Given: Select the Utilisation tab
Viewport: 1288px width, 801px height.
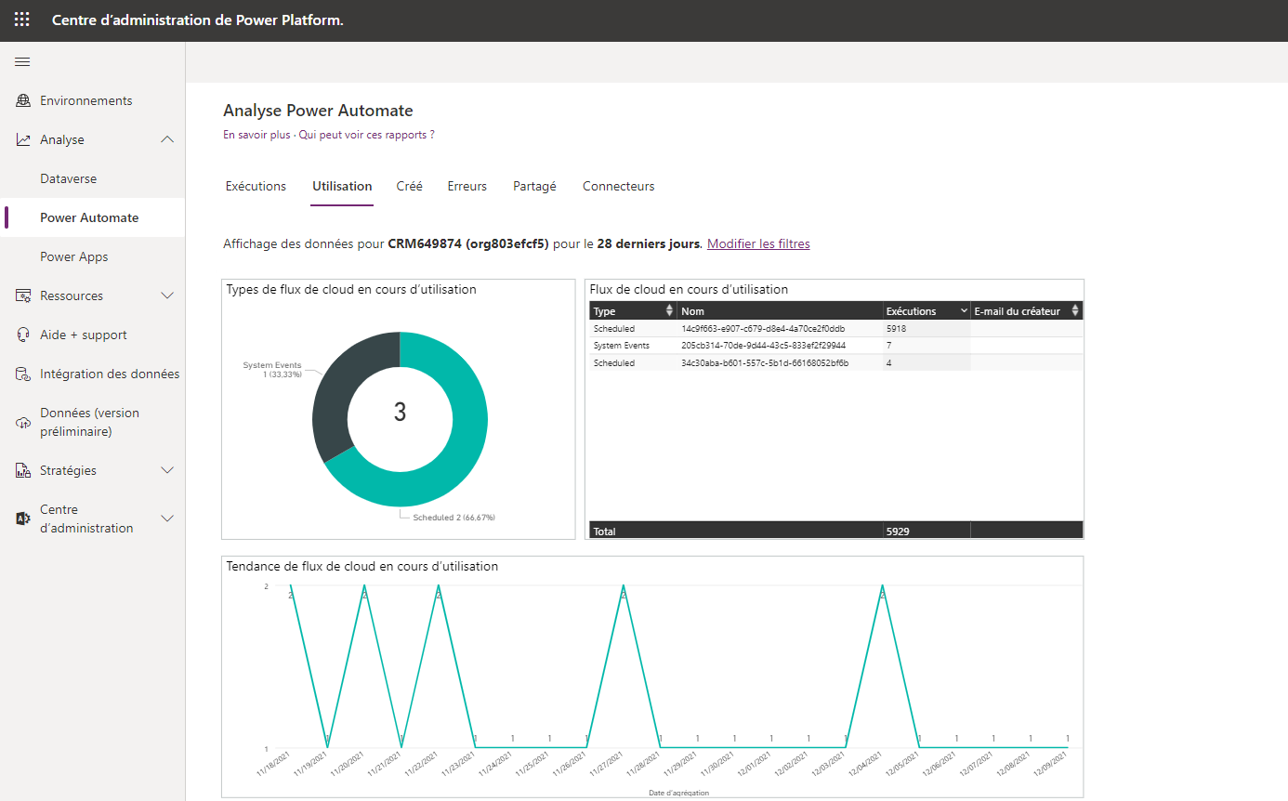Looking at the screenshot, I should click(342, 186).
